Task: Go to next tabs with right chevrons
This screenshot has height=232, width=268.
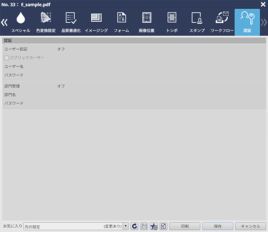Action: click(x=264, y=22)
